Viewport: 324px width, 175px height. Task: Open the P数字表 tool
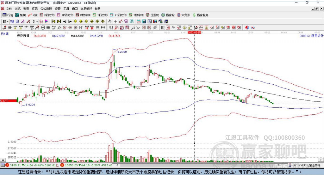[83, 15]
